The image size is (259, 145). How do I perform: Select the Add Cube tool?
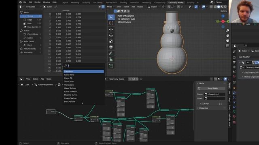[x=111, y=66]
